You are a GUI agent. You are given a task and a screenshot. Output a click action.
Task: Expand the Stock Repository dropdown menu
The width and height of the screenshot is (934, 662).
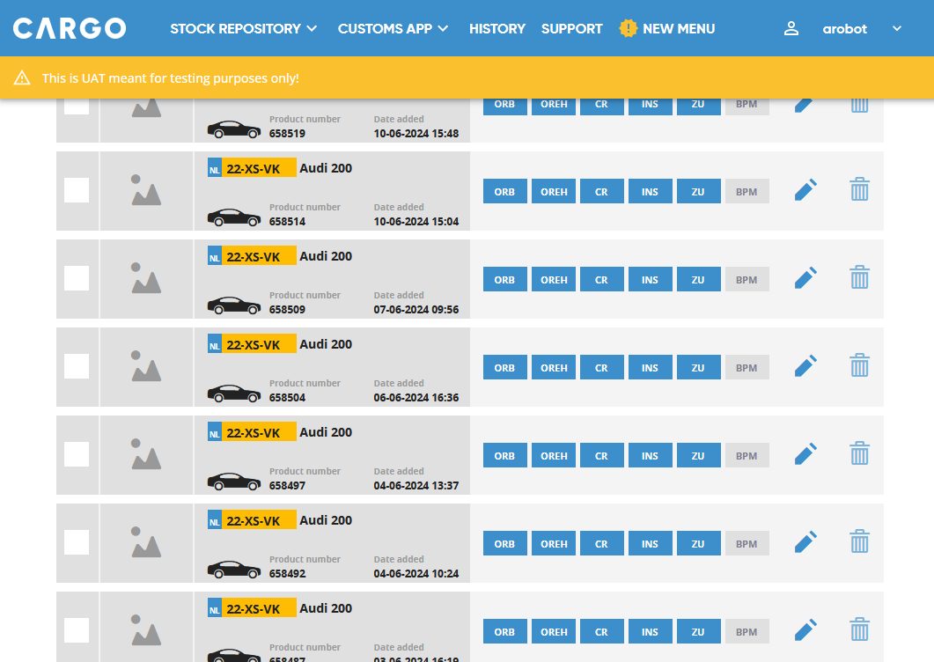click(x=244, y=28)
